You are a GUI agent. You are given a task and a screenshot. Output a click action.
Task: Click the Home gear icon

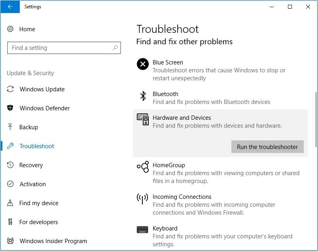pyautogui.click(x=11, y=29)
